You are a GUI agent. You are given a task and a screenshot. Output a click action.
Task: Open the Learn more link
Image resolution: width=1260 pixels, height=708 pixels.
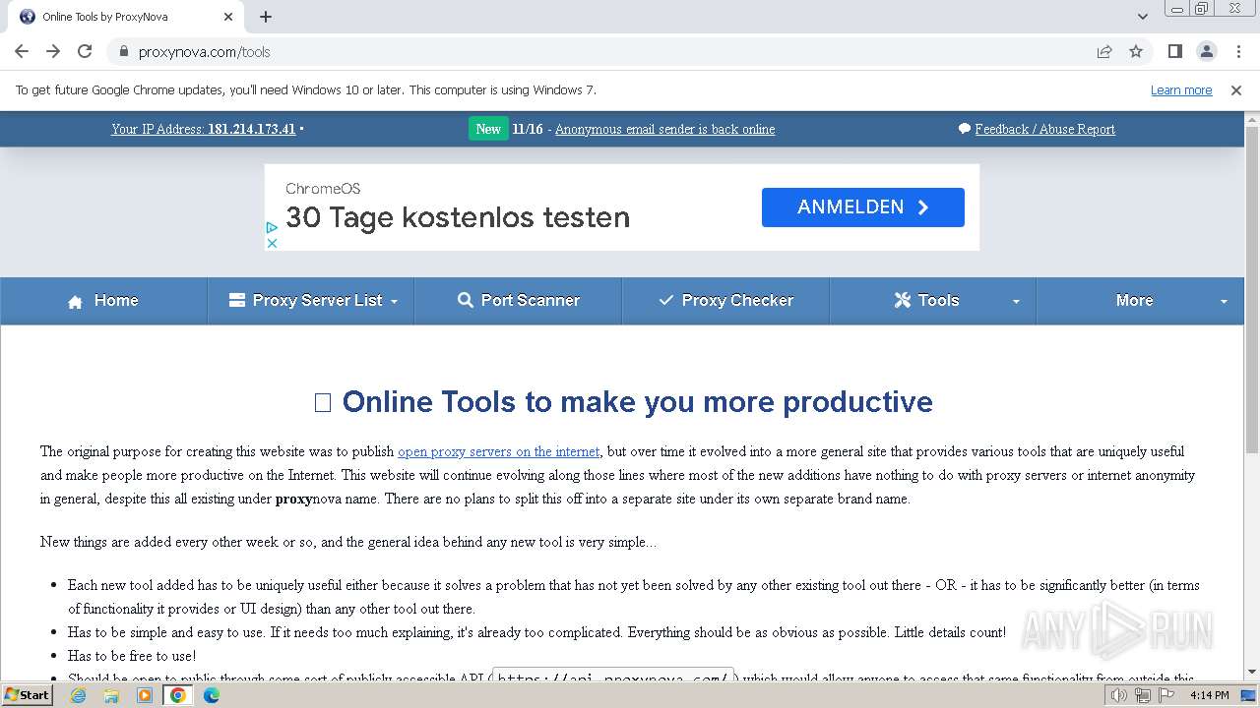pyautogui.click(x=1181, y=90)
